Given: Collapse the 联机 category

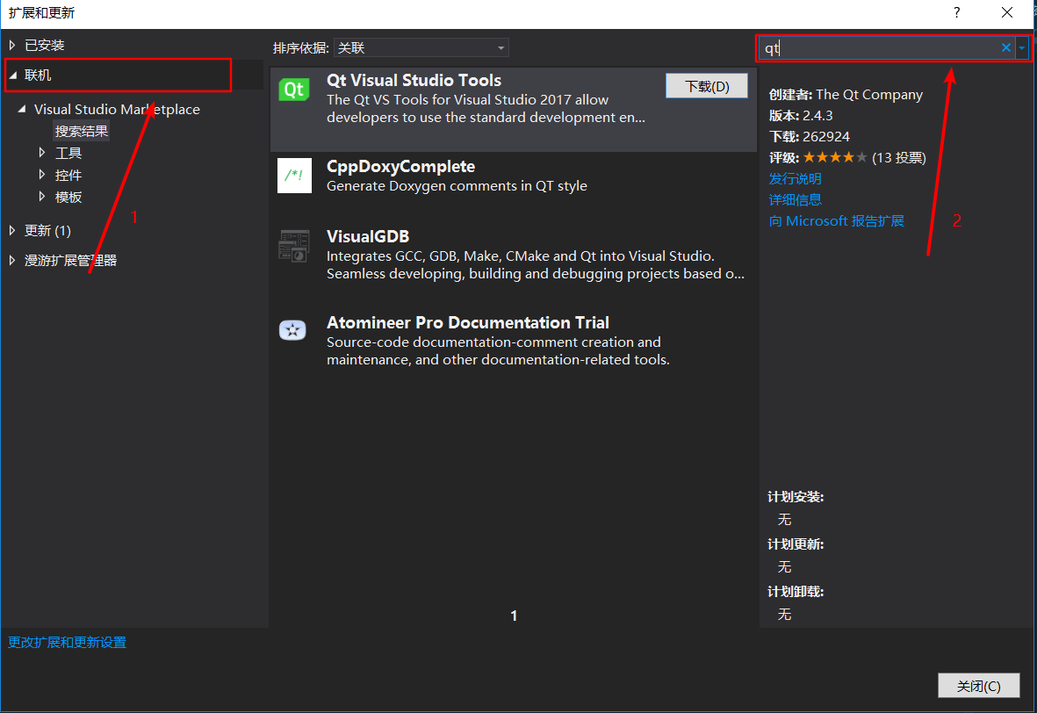Looking at the screenshot, I should [x=12, y=76].
